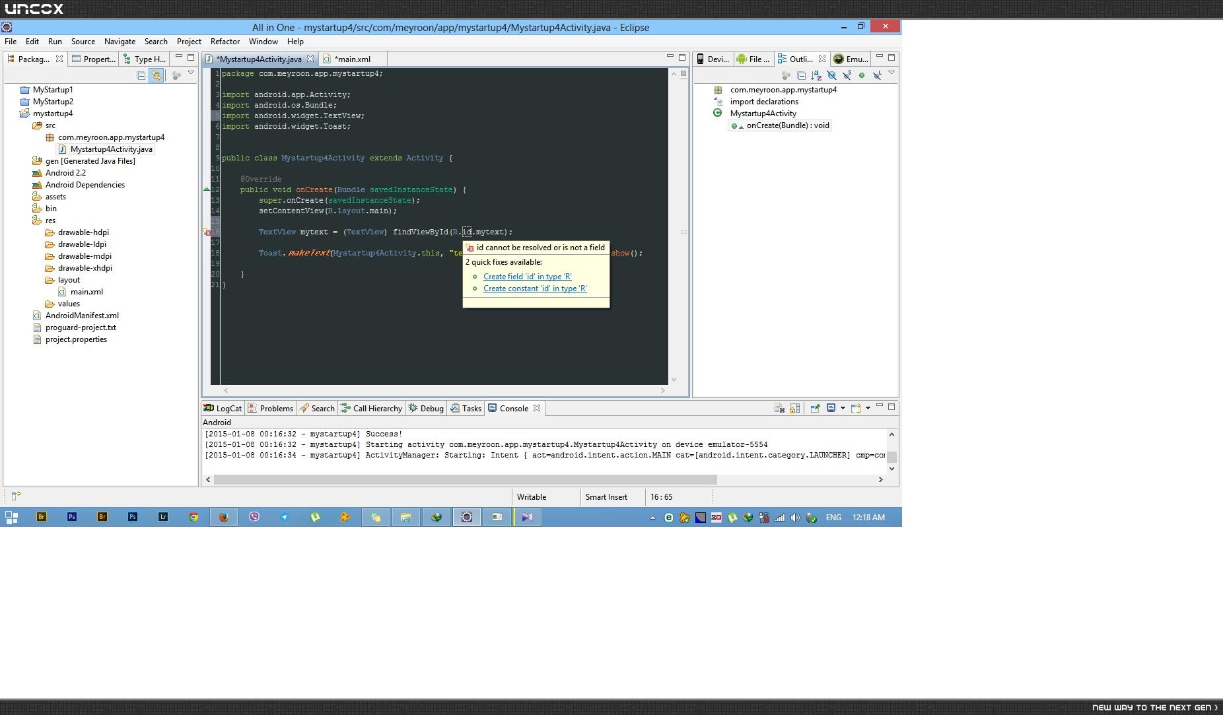The image size is (1223, 715).
Task: Open Outline view menu triangle
Action: click(x=891, y=73)
